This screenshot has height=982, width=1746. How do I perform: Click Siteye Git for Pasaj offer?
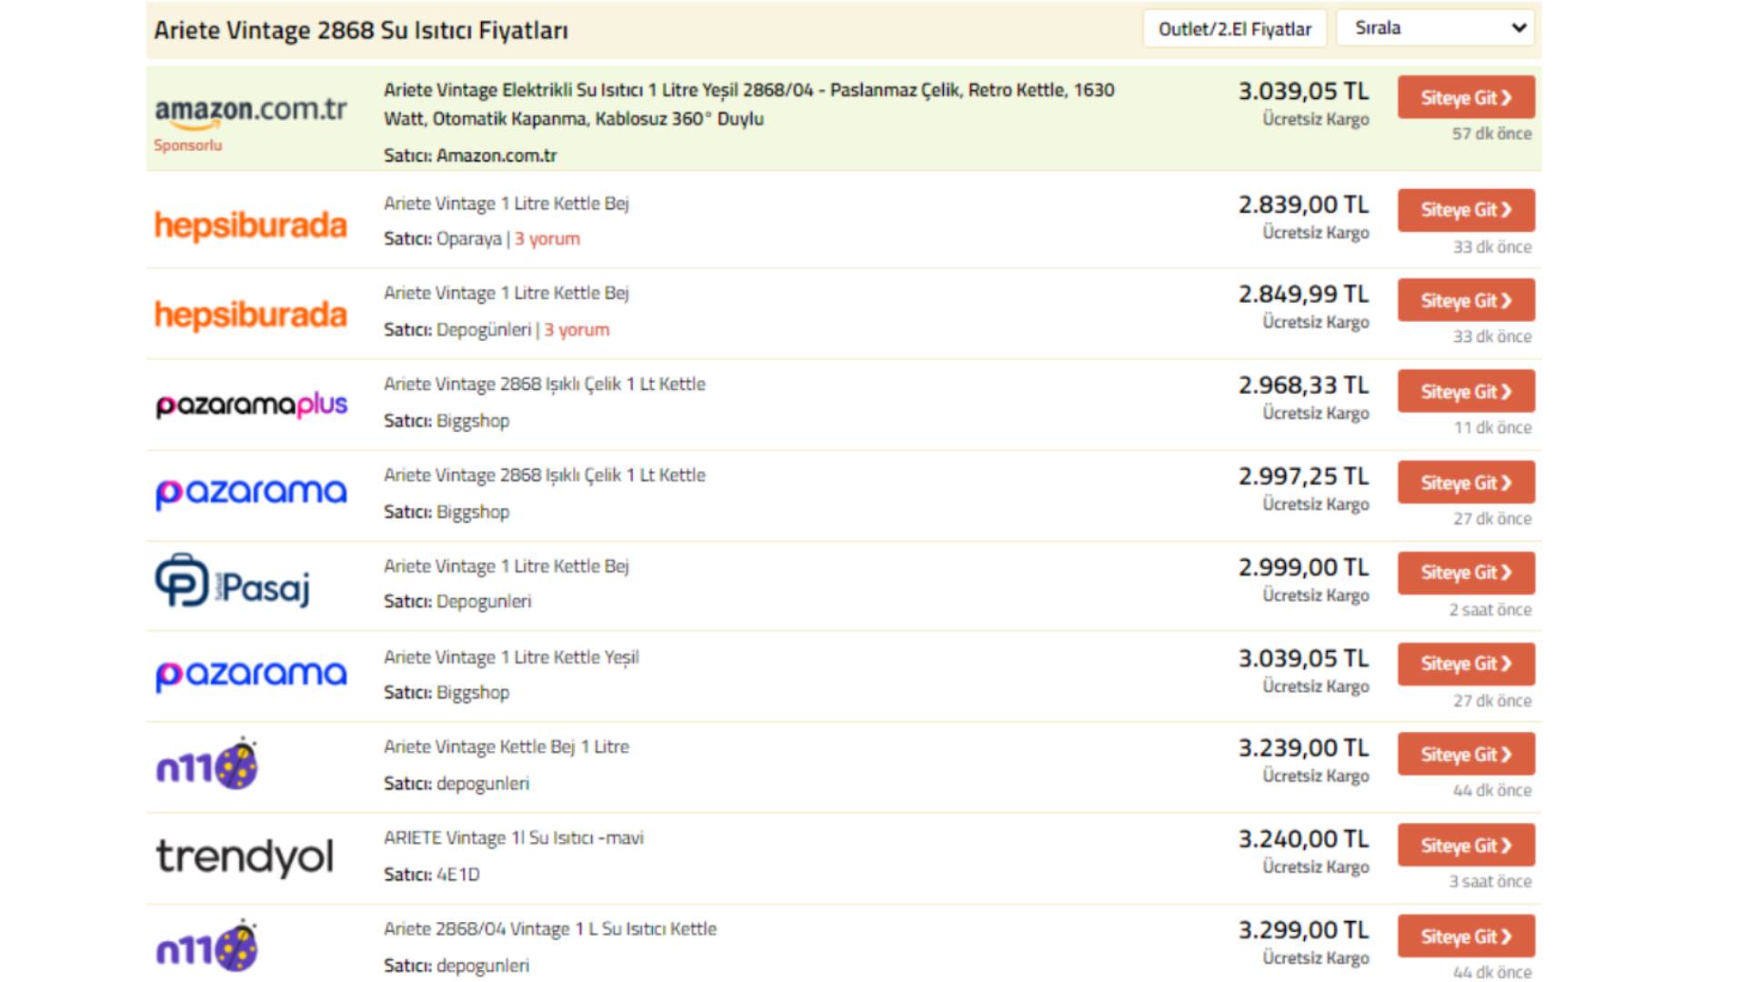click(x=1467, y=573)
